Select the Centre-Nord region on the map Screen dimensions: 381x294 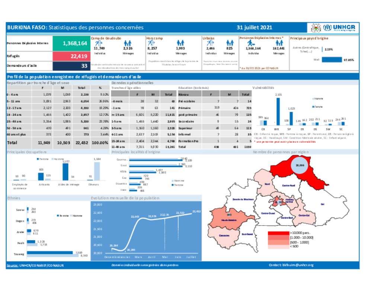[289, 185]
